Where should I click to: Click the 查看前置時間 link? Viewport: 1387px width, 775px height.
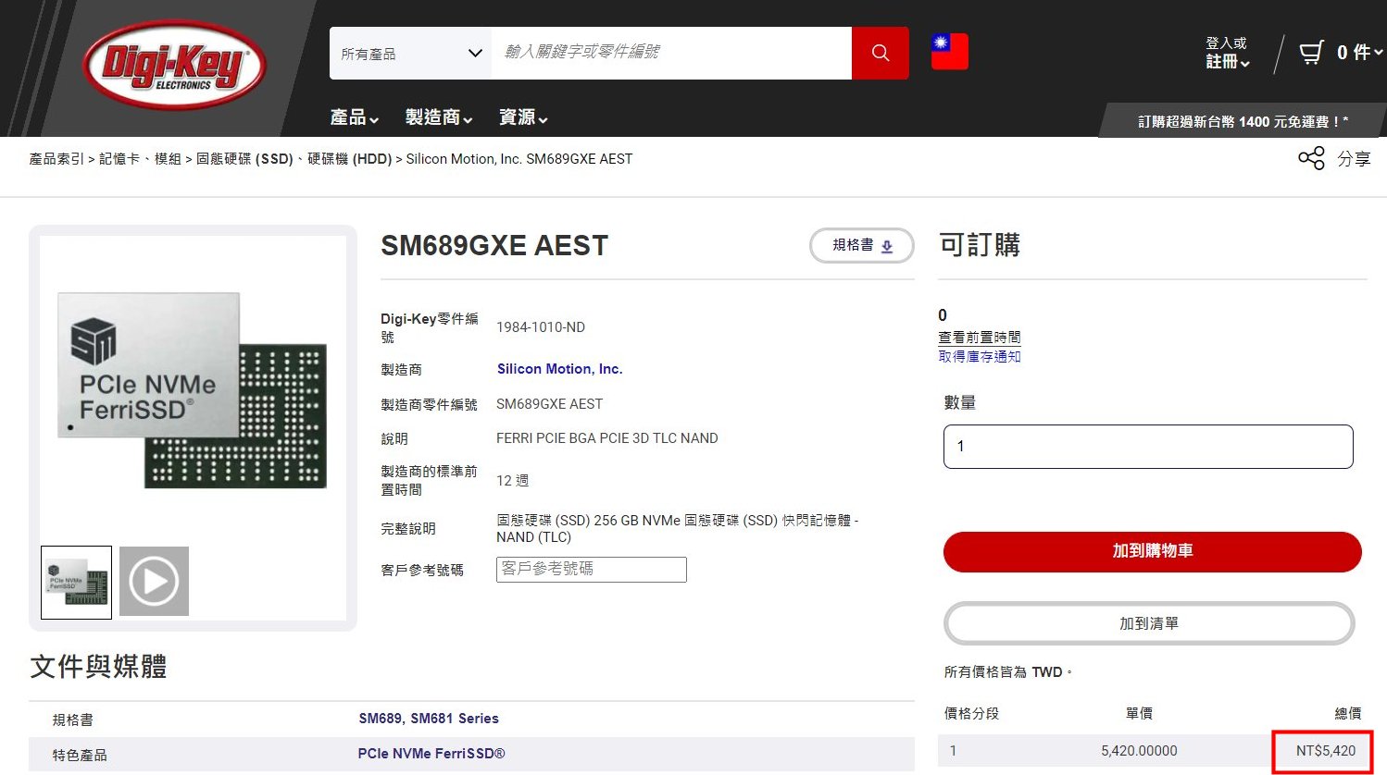[979, 338]
